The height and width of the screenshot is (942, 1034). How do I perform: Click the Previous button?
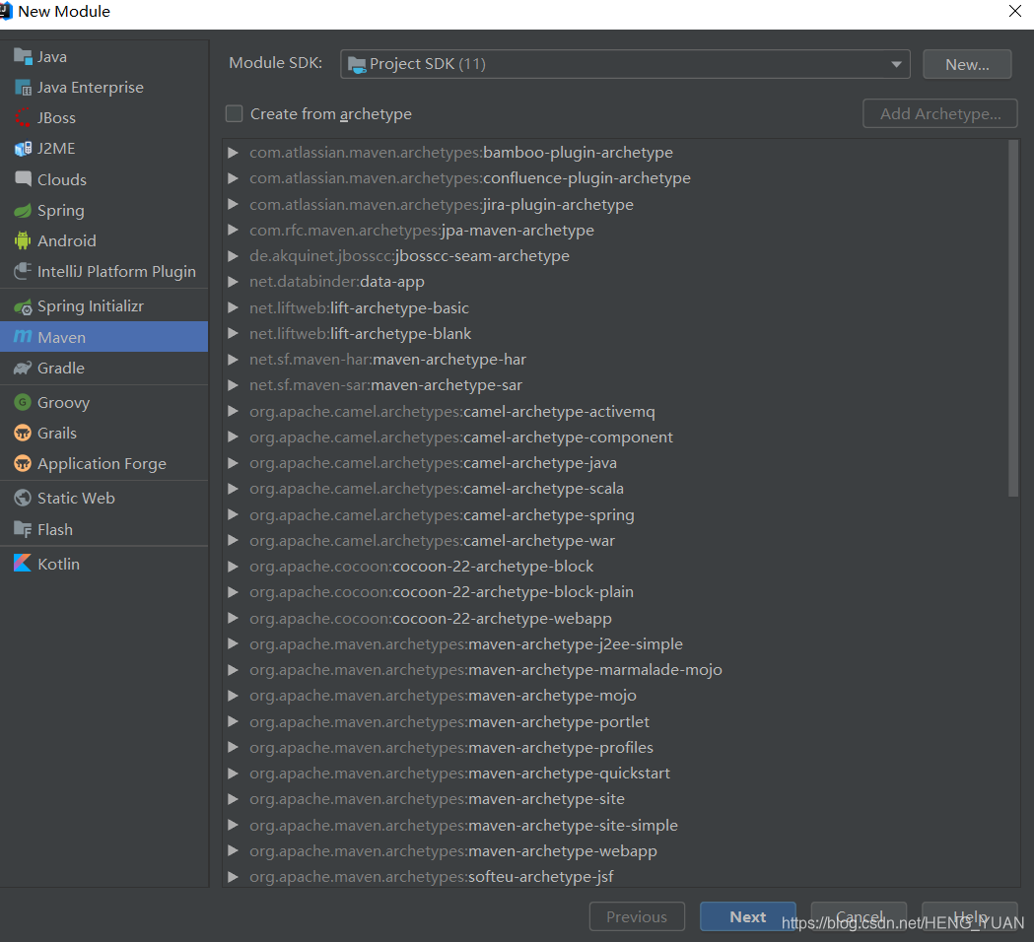click(637, 916)
